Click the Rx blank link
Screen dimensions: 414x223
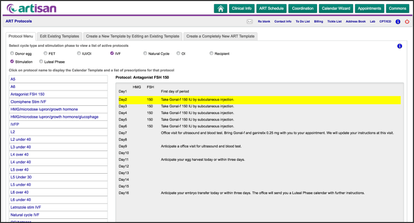click(x=264, y=22)
